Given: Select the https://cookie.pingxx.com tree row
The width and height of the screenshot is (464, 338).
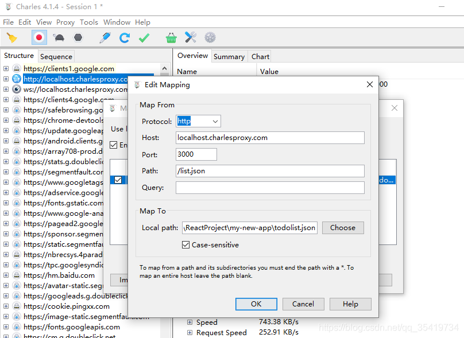Looking at the screenshot, I should (x=67, y=306).
